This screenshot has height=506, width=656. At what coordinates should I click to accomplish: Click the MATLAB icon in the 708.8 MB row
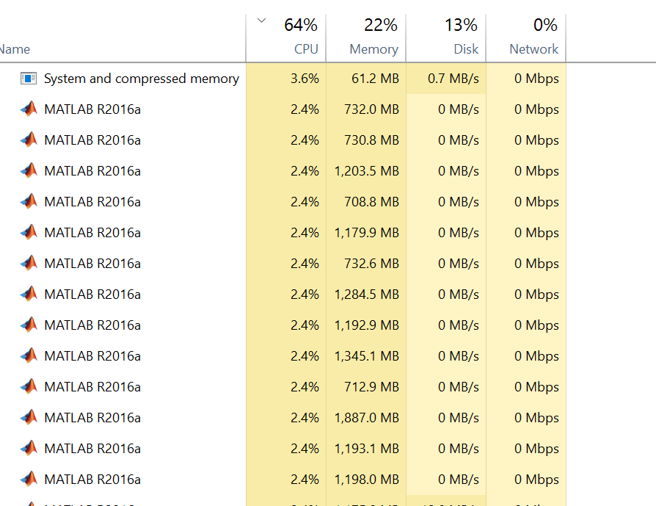[x=29, y=201]
